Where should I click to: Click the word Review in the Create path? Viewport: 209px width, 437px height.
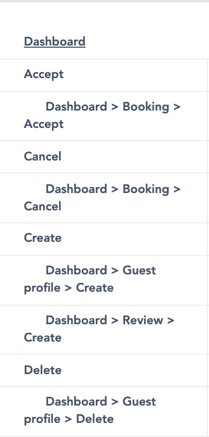point(143,320)
